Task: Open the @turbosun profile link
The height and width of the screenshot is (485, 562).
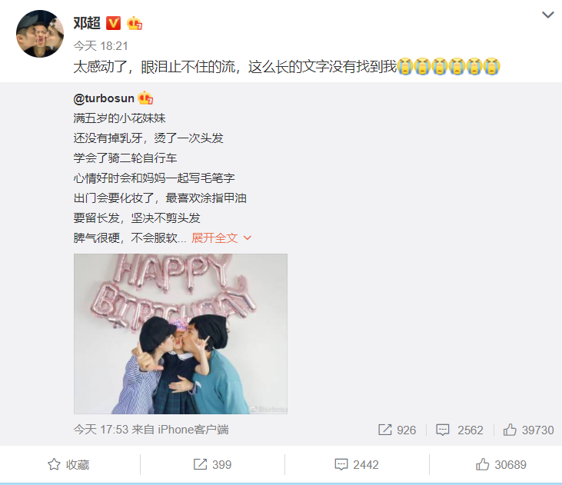Action: pyautogui.click(x=104, y=98)
